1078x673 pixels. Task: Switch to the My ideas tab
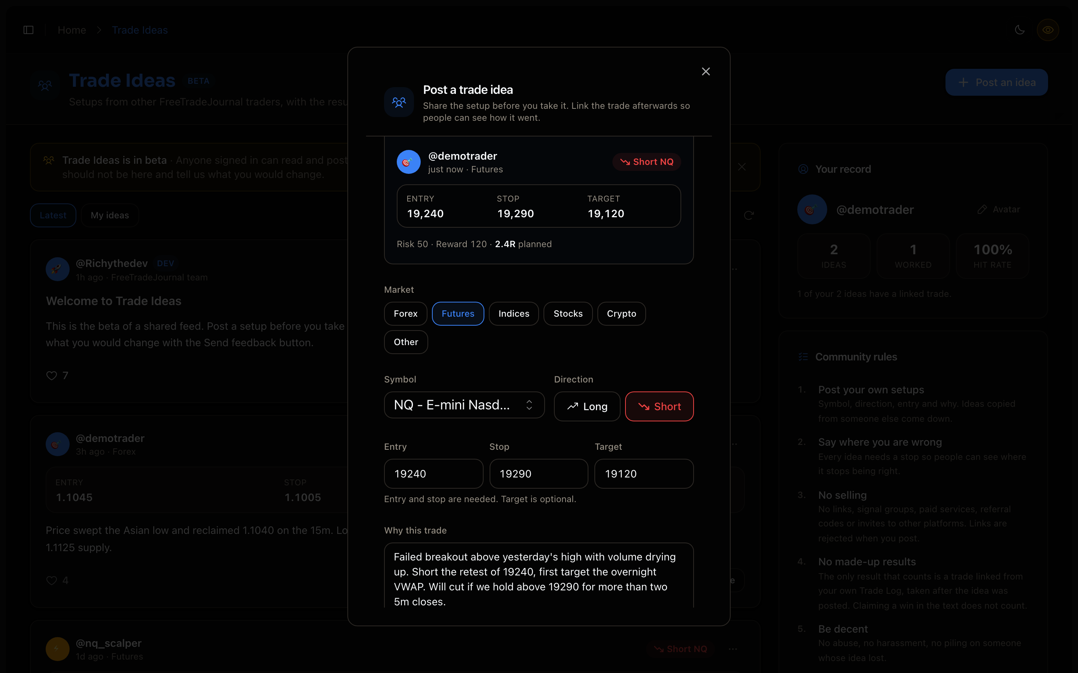[110, 215]
